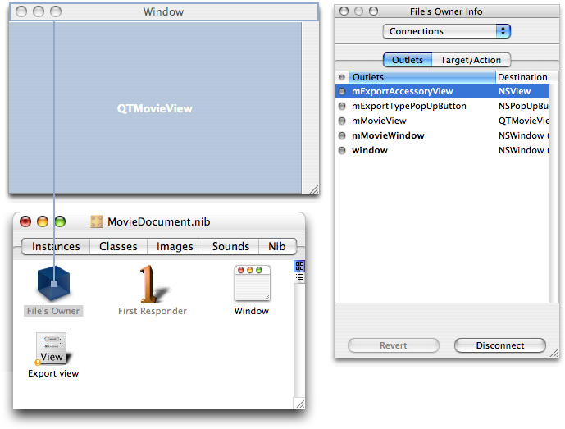Click the resize grip of MovieDocument.nib
Viewport: 565px width, 429px height.
pos(300,404)
